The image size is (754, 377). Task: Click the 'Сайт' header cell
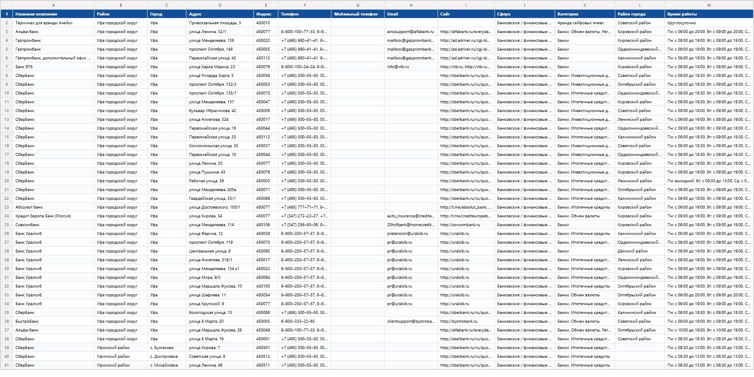(x=466, y=14)
